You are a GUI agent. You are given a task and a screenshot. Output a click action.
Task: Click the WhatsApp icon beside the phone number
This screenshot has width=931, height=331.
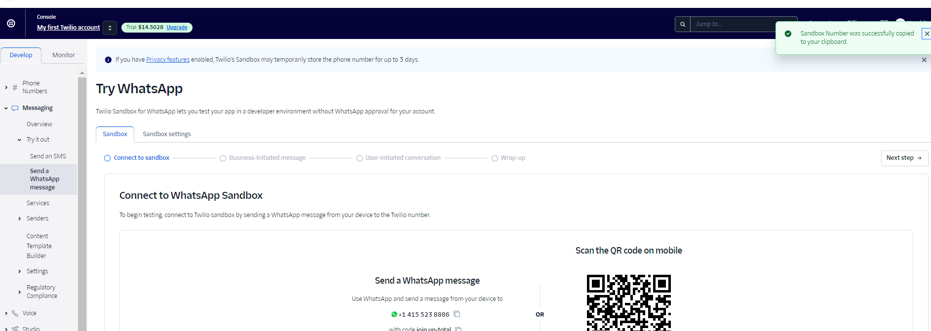tap(394, 314)
